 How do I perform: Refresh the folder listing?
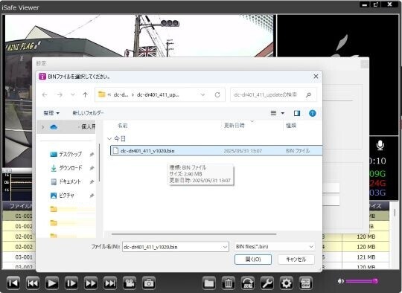tap(217, 94)
